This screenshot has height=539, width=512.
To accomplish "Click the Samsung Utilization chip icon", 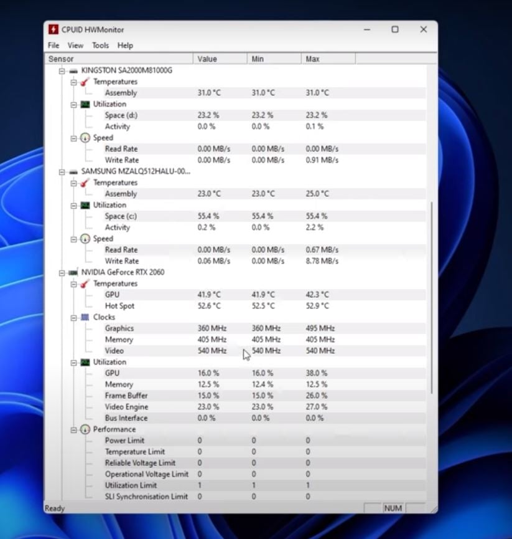I will click(85, 206).
